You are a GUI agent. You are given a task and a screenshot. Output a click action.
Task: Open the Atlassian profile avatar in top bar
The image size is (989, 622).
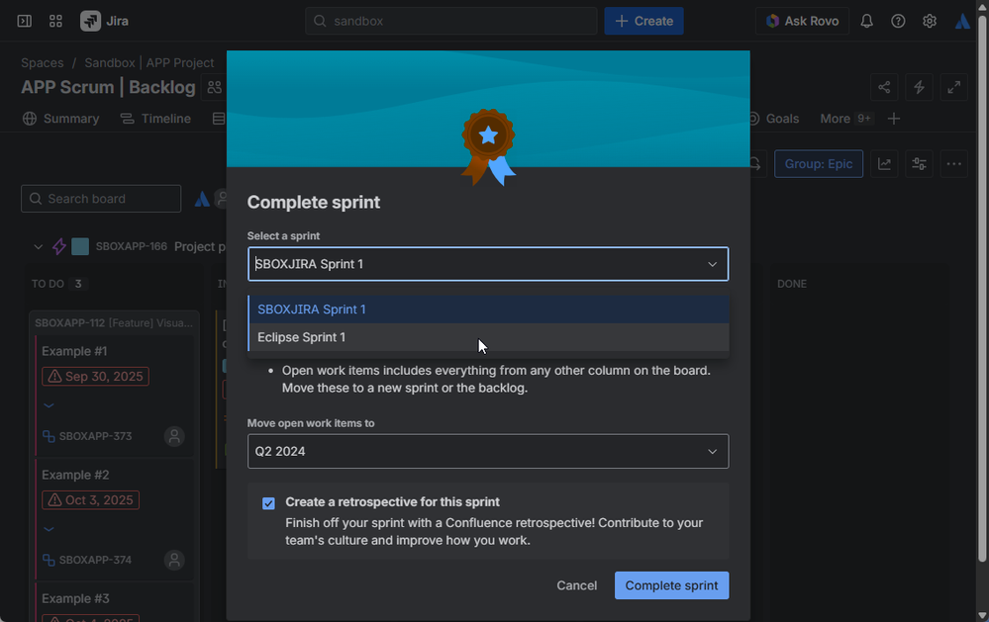[x=962, y=21]
